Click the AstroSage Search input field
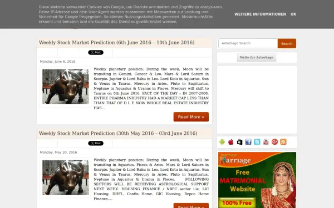Screen dimensions: 334x208 pyautogui.click(x=248, y=43)
